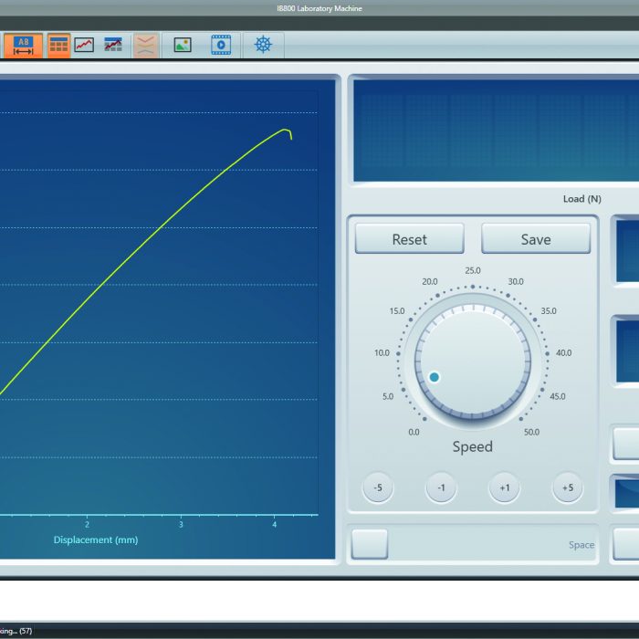The height and width of the screenshot is (639, 639).
Task: Select the combined table and chart icon
Action: coord(113,45)
